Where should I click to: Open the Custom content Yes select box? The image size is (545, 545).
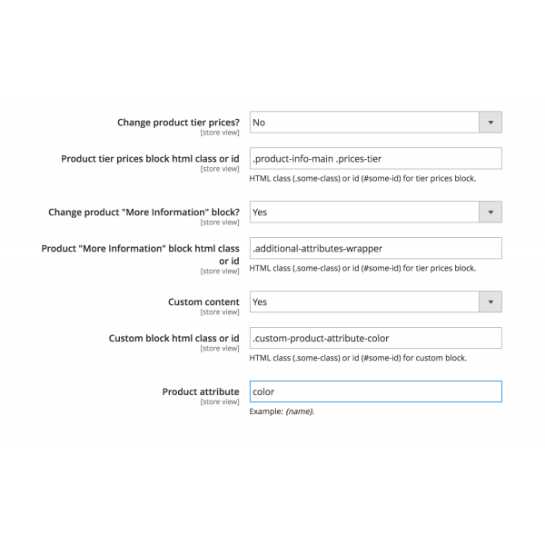[376, 302]
